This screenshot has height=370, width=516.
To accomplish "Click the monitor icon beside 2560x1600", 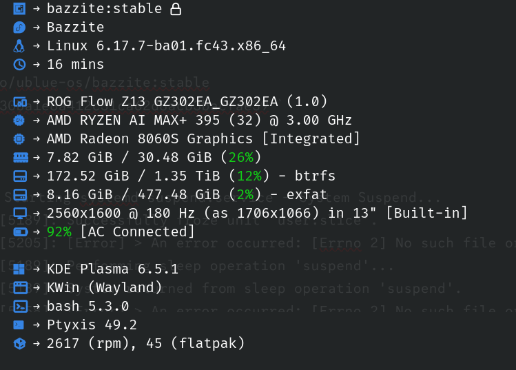I will click(19, 214).
